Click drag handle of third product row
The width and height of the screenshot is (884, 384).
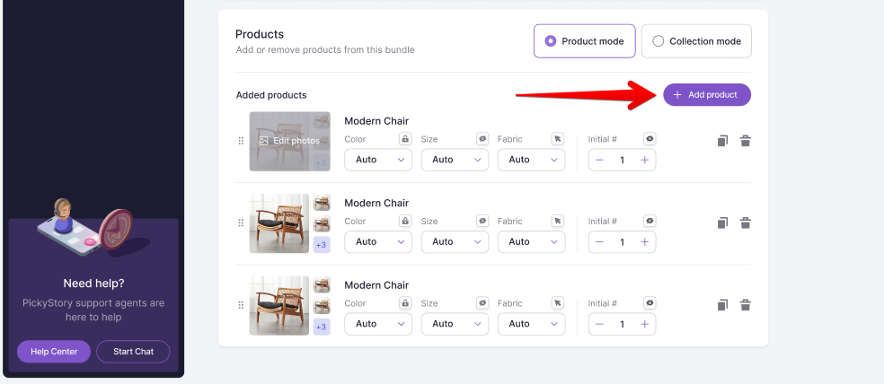pos(241,305)
